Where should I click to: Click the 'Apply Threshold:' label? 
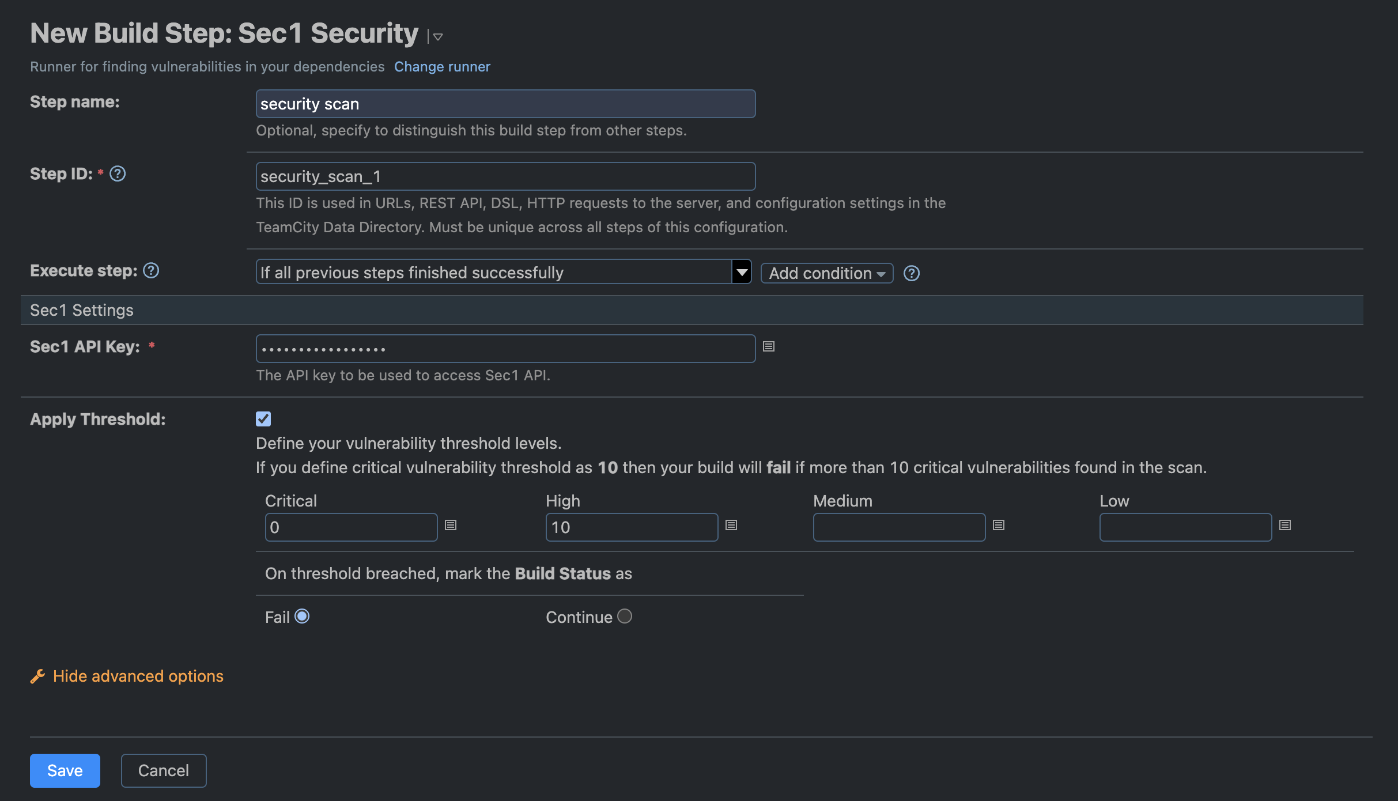coord(98,419)
